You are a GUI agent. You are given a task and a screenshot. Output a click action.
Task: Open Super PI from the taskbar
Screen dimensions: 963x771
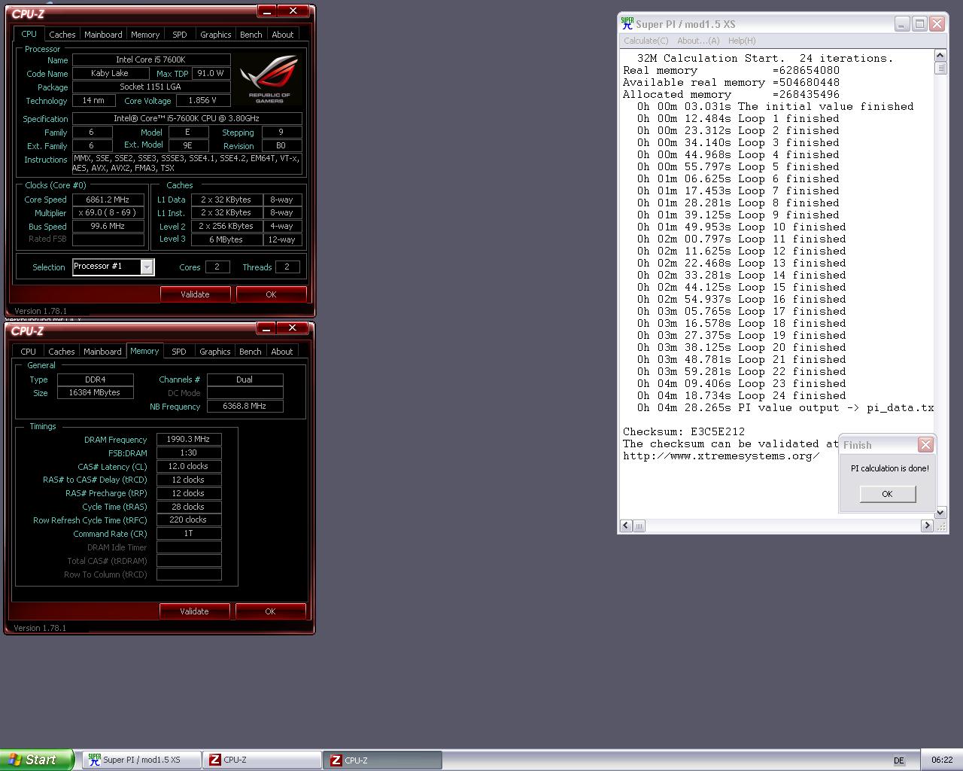(141, 760)
